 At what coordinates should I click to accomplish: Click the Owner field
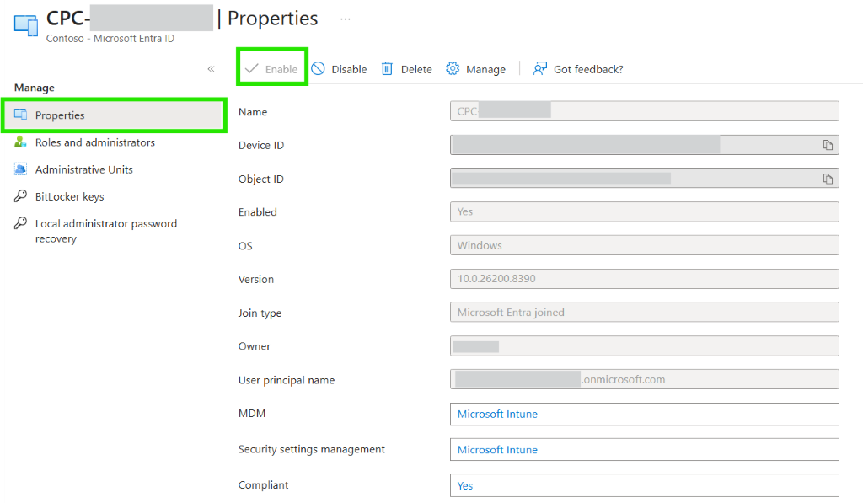(x=645, y=346)
